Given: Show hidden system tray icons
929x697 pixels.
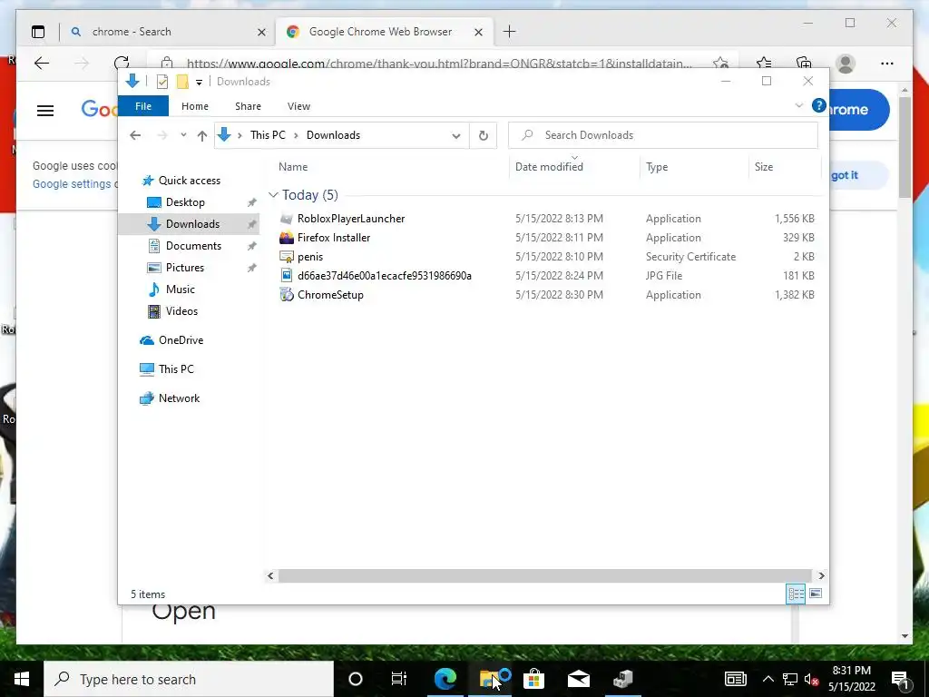Looking at the screenshot, I should (x=768, y=679).
